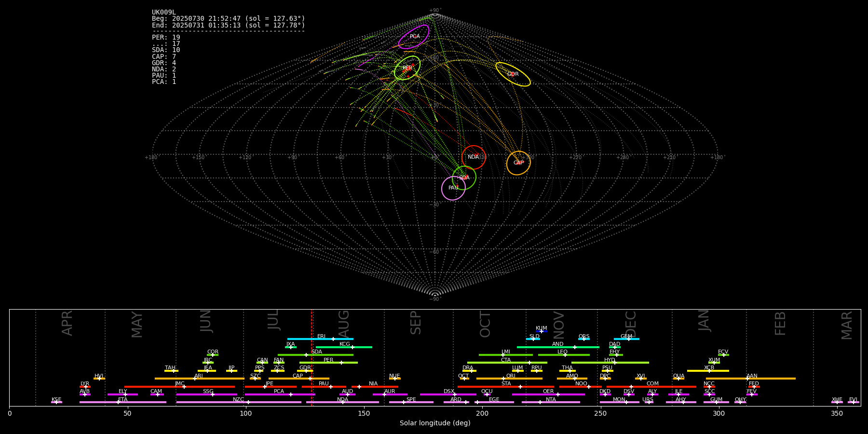
Task: Click the ORS shower bar in timeline
Action: (584, 339)
